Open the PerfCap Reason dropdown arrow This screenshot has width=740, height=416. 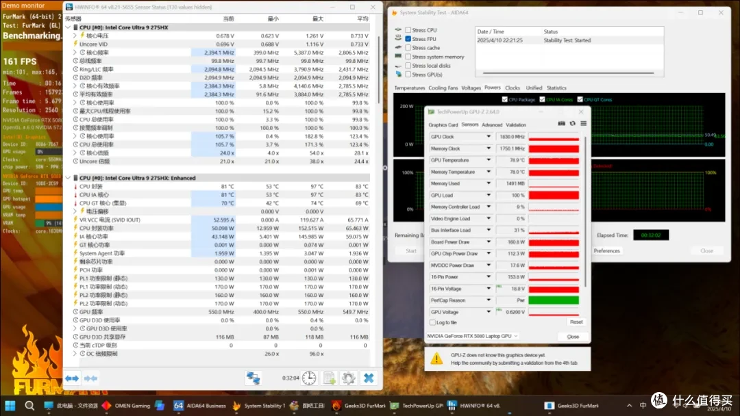(x=489, y=300)
